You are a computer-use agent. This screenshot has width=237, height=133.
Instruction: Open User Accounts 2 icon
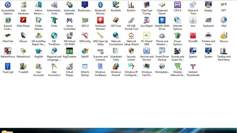click(54, 66)
